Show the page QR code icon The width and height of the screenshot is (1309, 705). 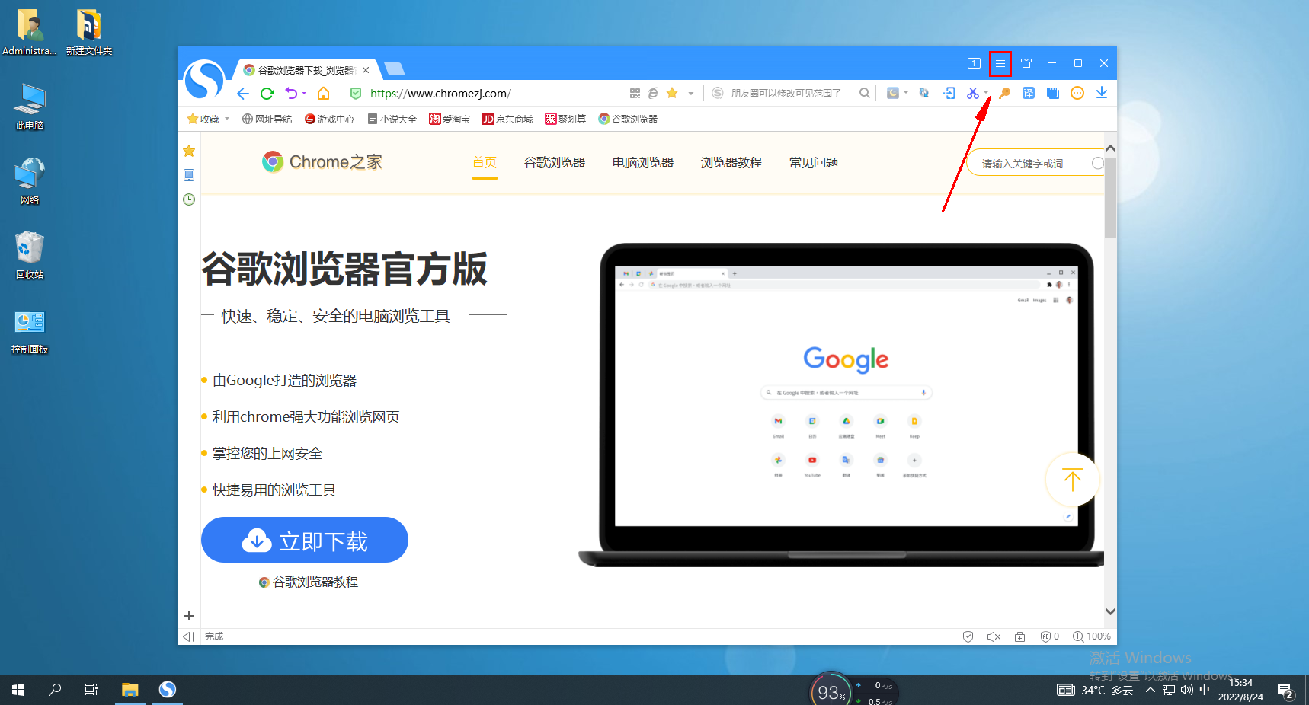point(635,94)
